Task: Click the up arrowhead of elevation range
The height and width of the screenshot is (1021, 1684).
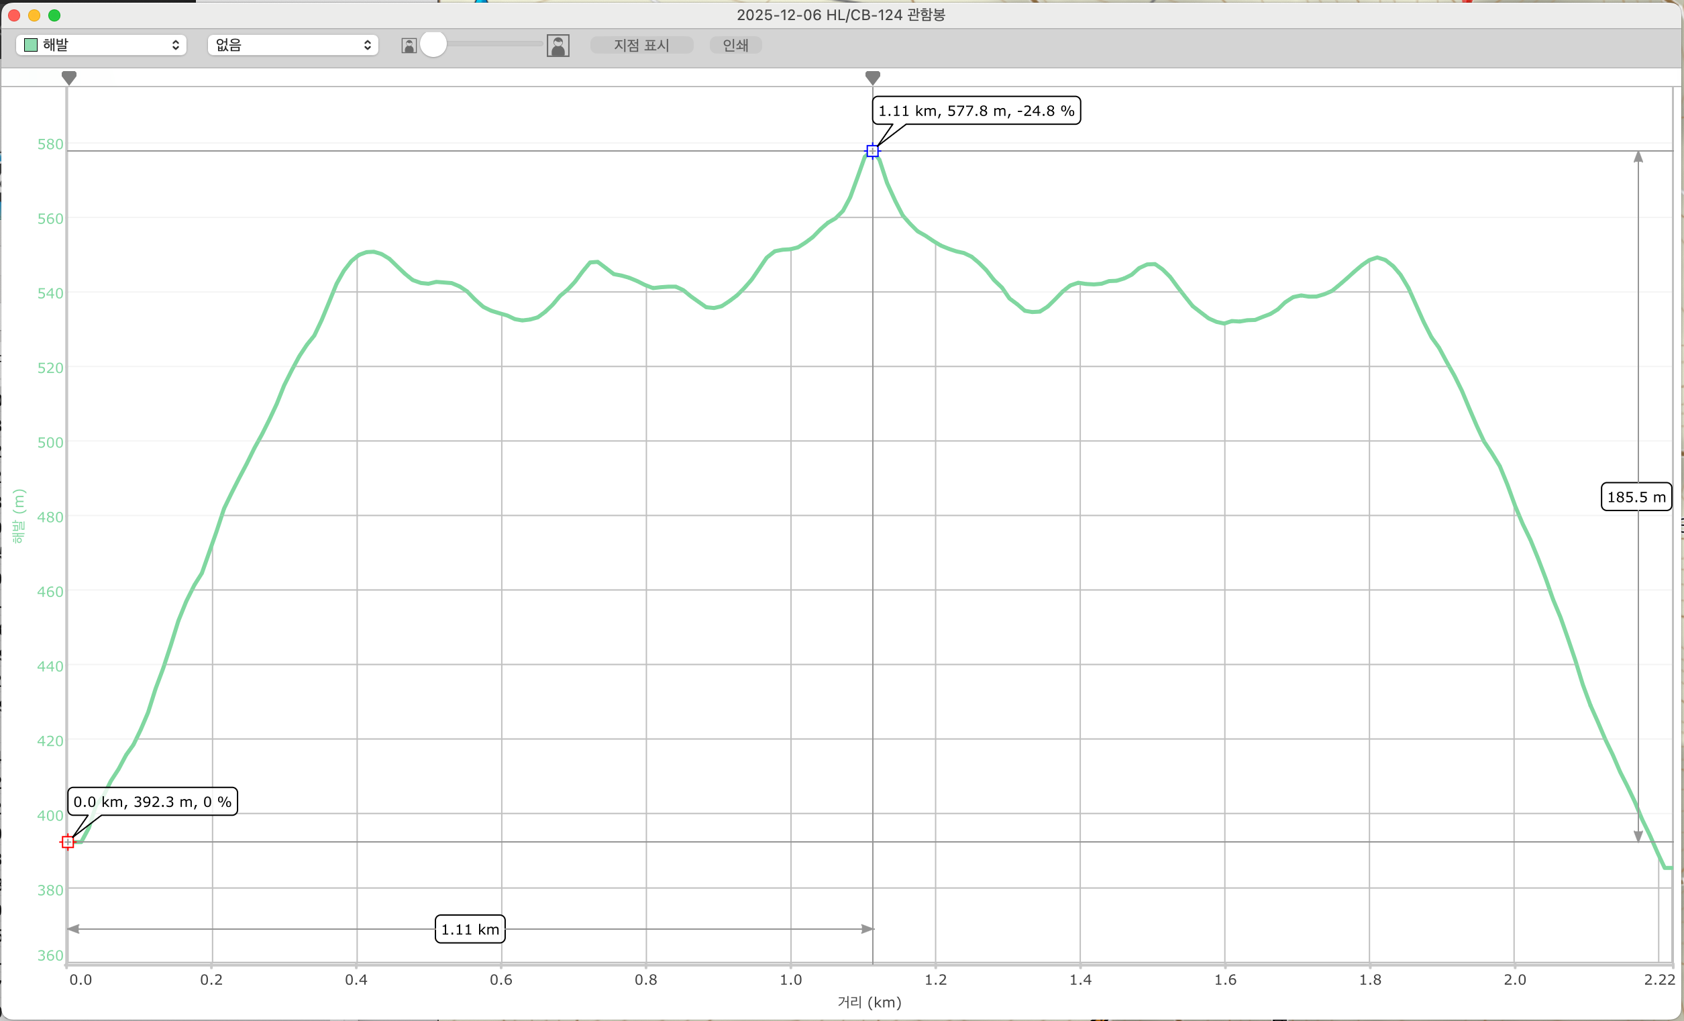Action: tap(1638, 157)
